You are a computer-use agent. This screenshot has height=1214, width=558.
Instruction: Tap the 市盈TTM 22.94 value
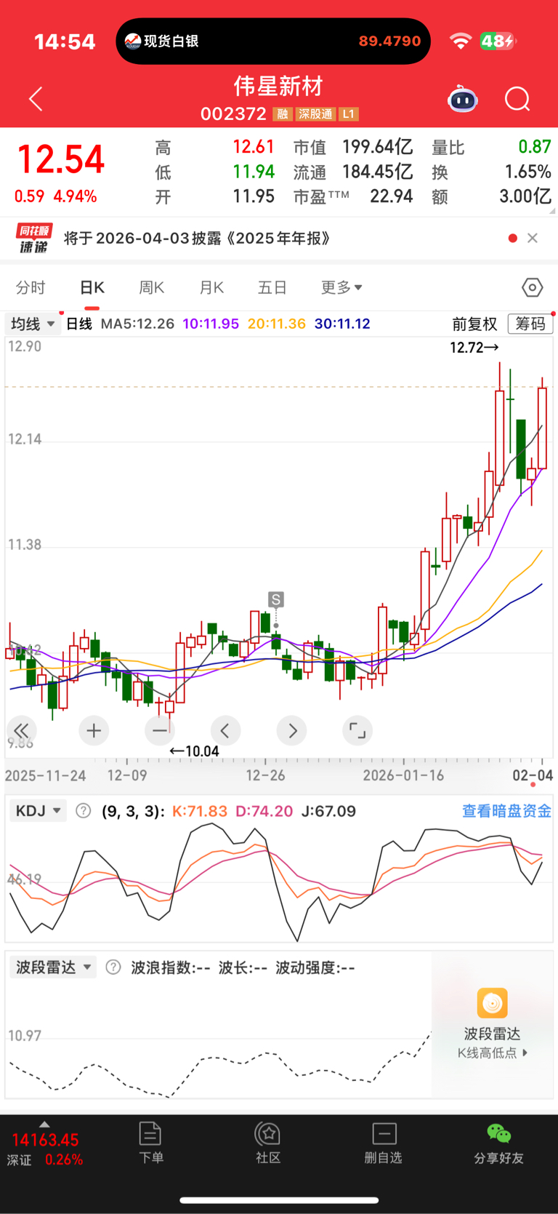353,196
